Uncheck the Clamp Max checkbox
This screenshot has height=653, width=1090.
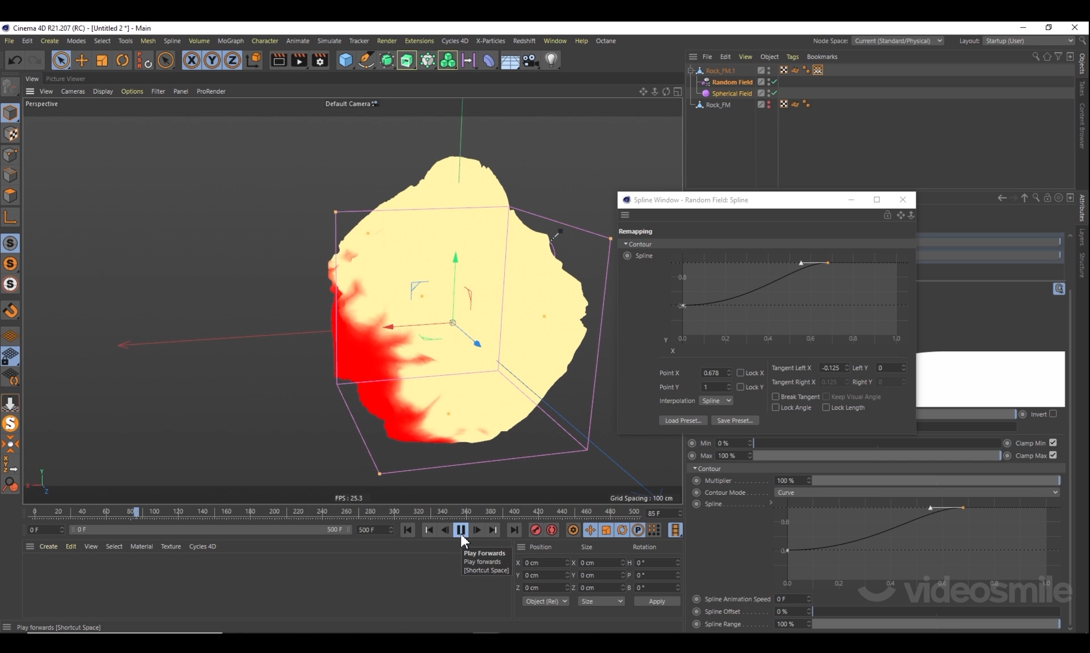[x=1053, y=456]
